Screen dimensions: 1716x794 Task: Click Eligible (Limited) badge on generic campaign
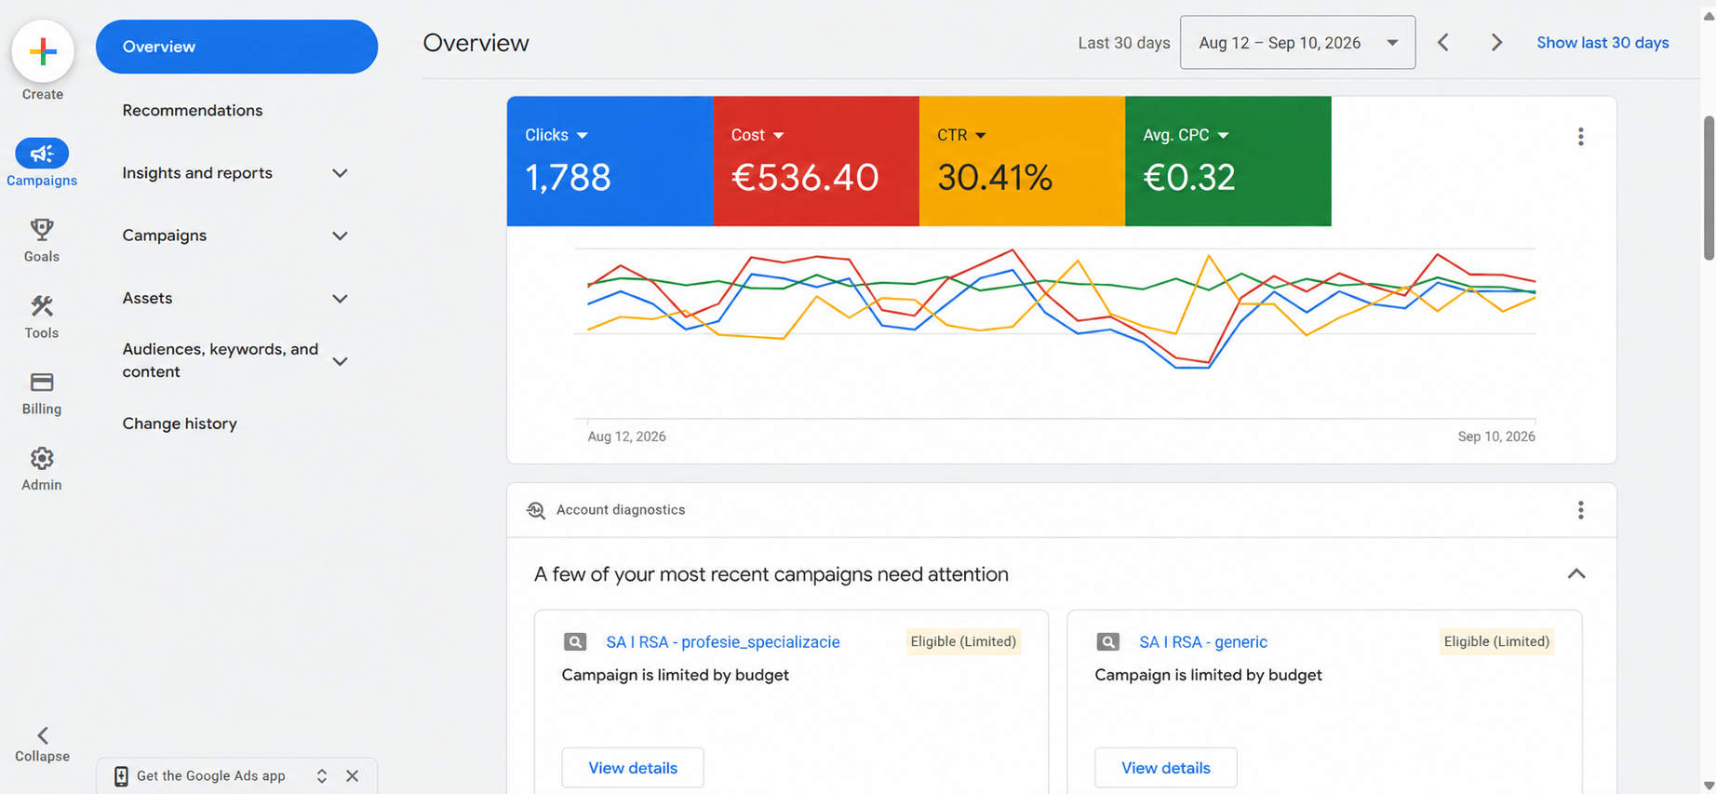[x=1496, y=641]
